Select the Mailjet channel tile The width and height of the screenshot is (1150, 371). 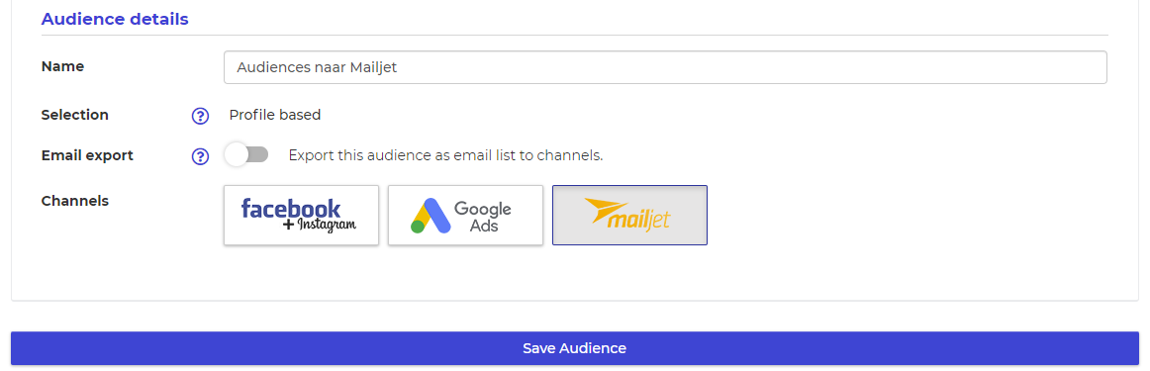point(630,215)
